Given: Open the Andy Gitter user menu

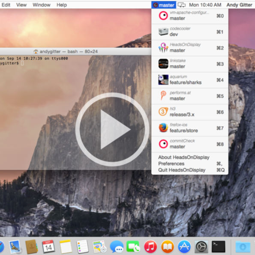Looking at the screenshot, I should [239, 5].
